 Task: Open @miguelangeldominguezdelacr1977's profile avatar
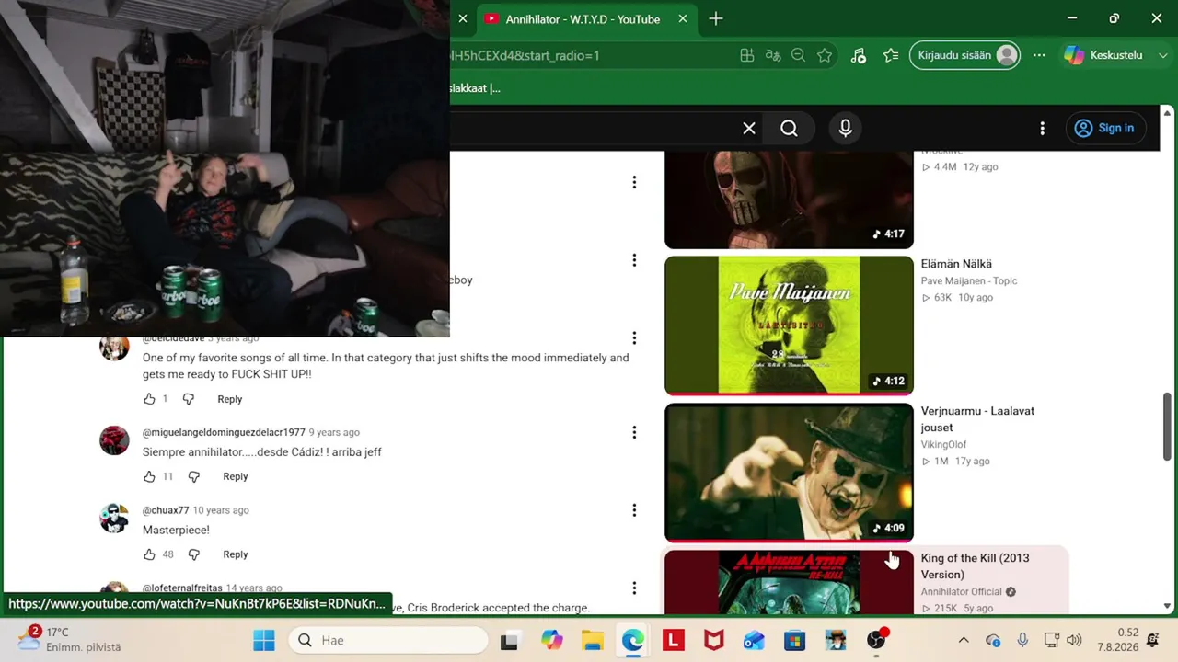(x=114, y=440)
